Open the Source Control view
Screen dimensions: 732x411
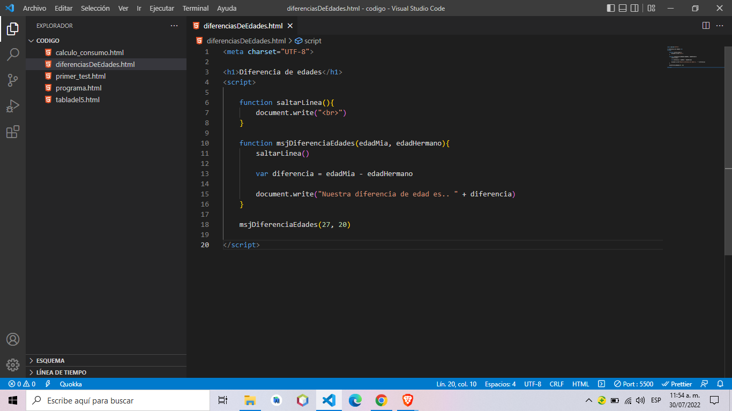click(13, 80)
